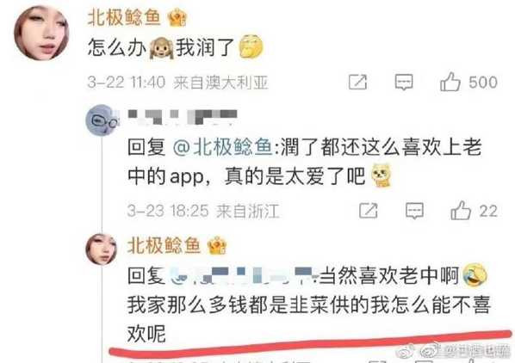Tap the share icon on the 3-22 11:40 comment
The image size is (515, 363).
click(x=357, y=82)
